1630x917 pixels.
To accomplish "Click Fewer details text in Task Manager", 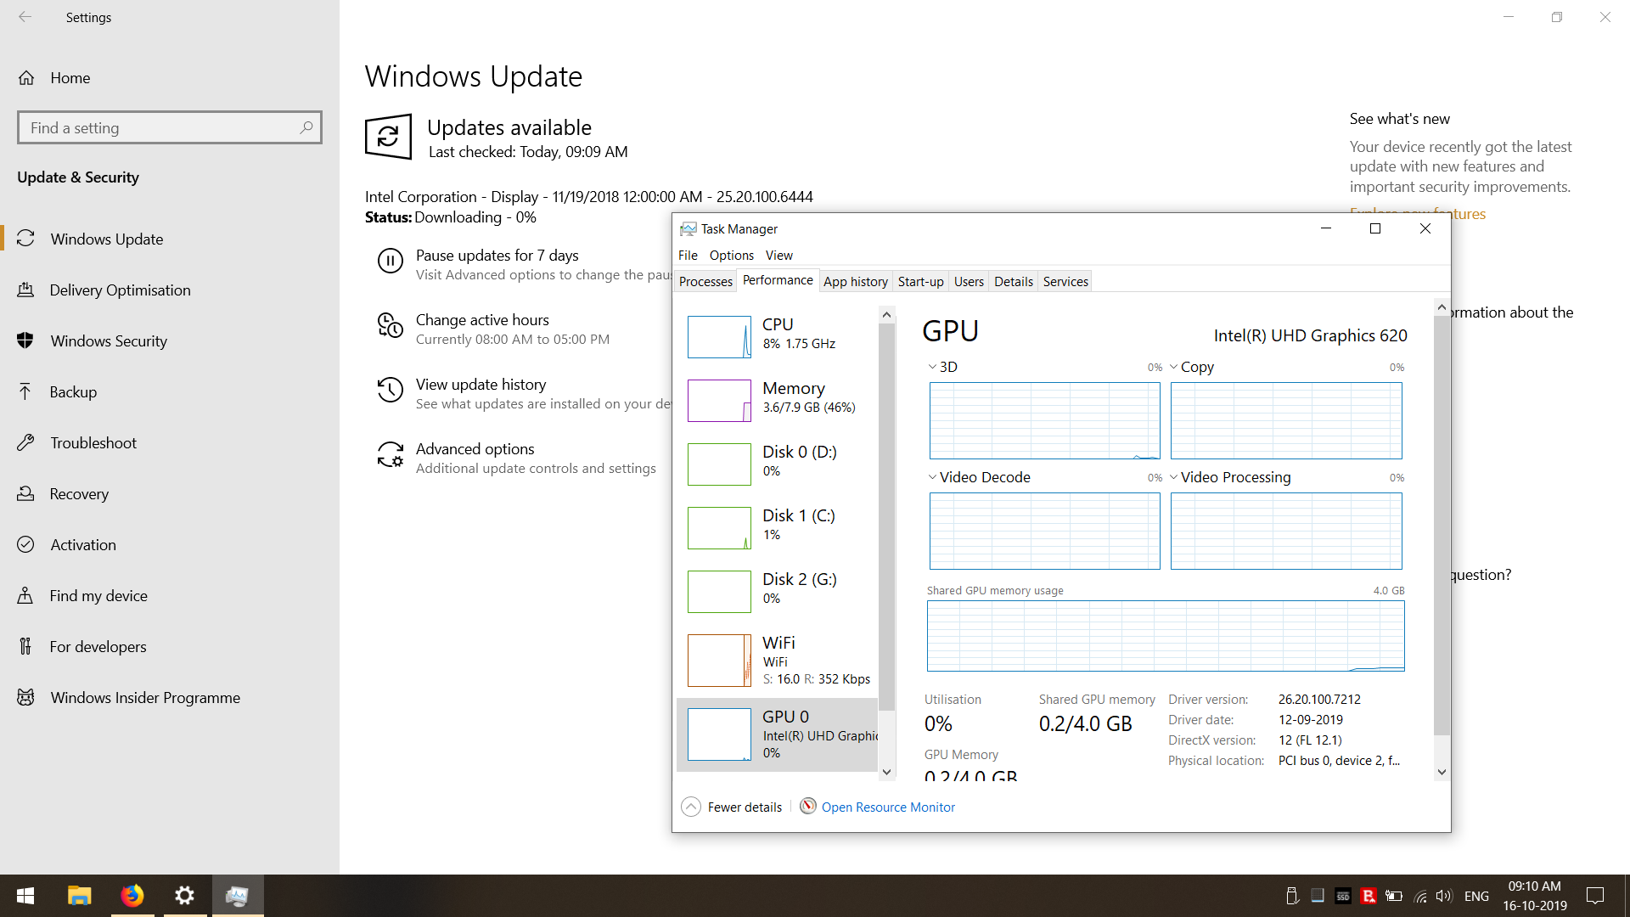I will pyautogui.click(x=745, y=807).
